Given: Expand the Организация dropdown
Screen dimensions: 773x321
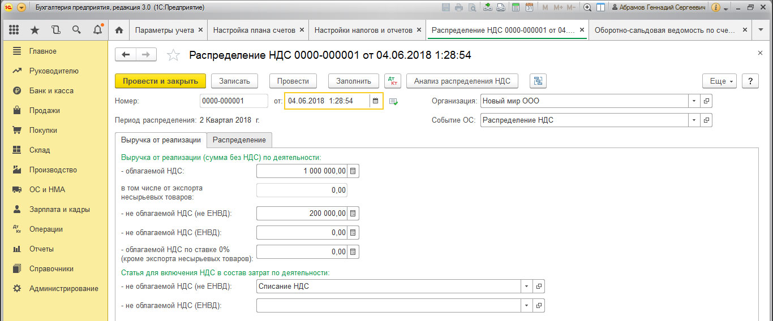Looking at the screenshot, I should coord(694,102).
